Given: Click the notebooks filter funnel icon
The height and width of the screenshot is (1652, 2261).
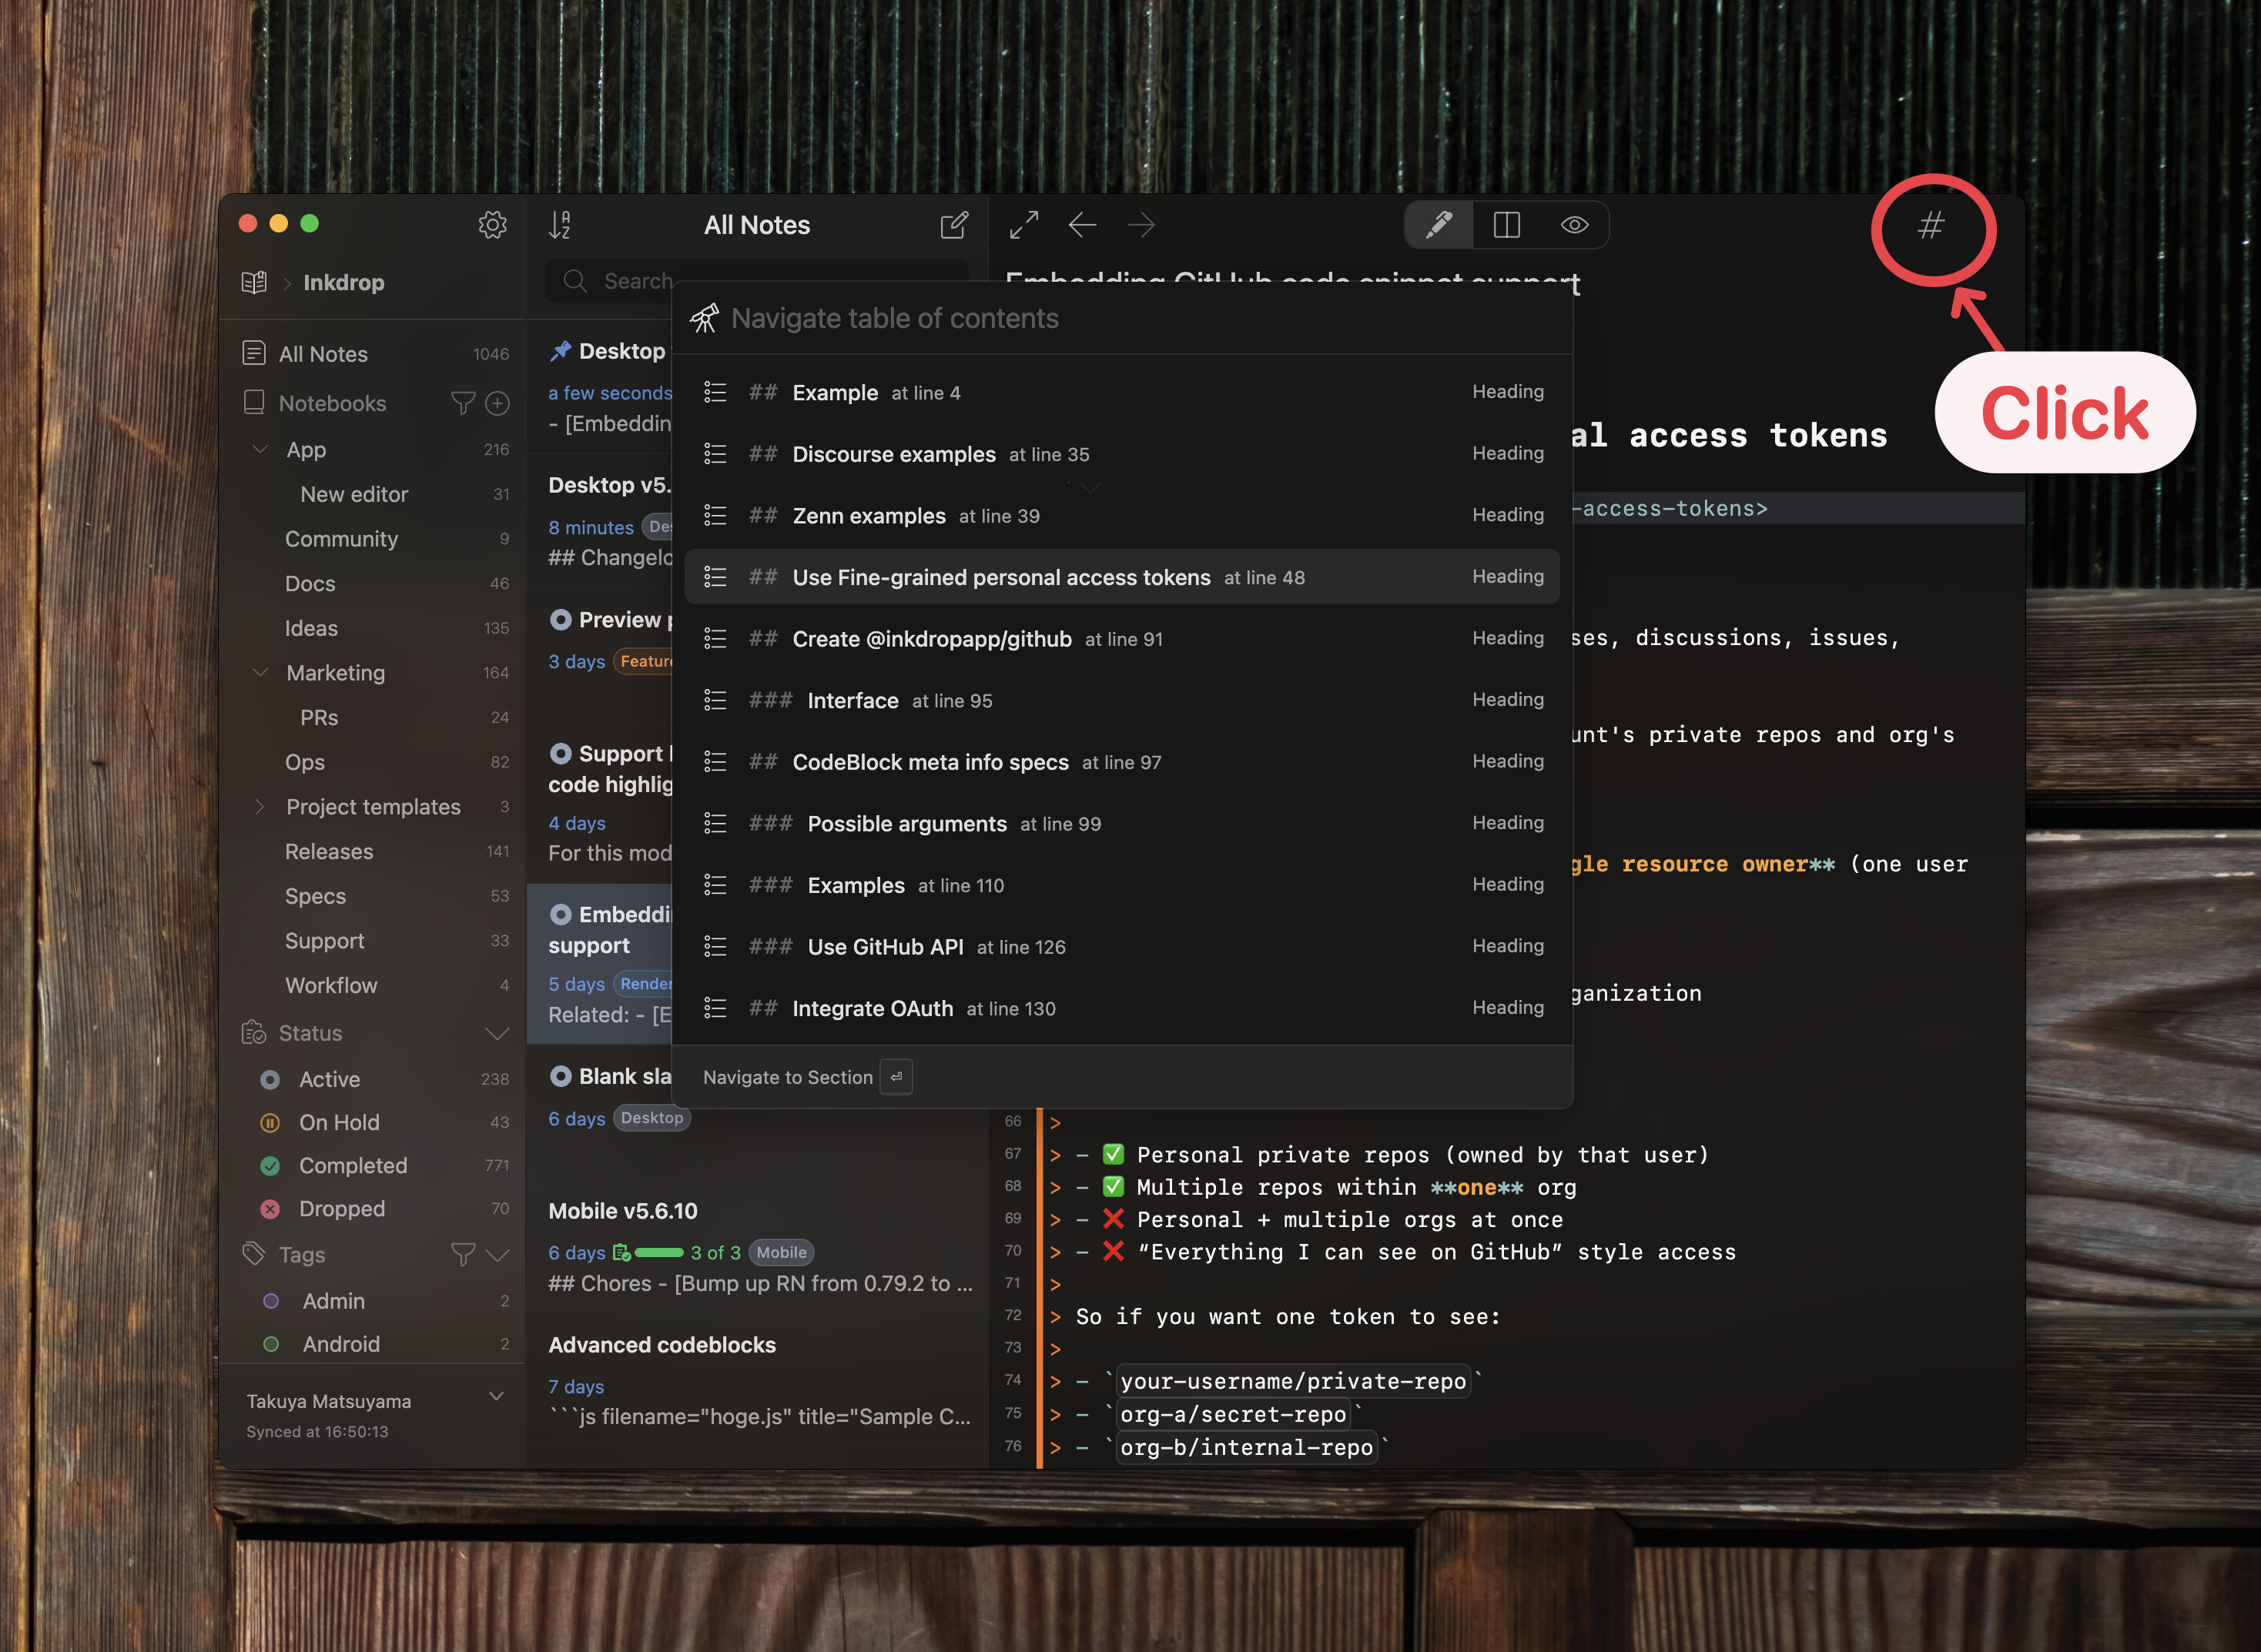Looking at the screenshot, I should coord(462,403).
